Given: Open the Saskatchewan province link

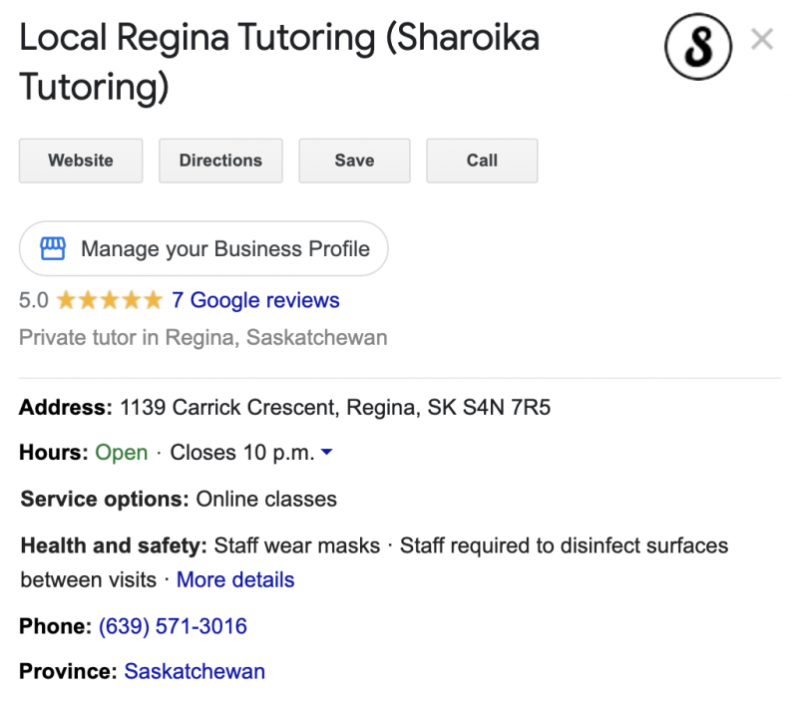Looking at the screenshot, I should point(195,671).
